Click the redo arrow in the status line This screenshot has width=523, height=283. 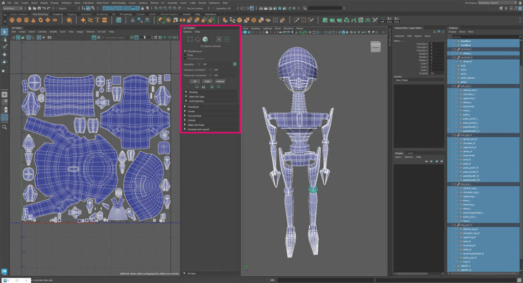pos(49,8)
